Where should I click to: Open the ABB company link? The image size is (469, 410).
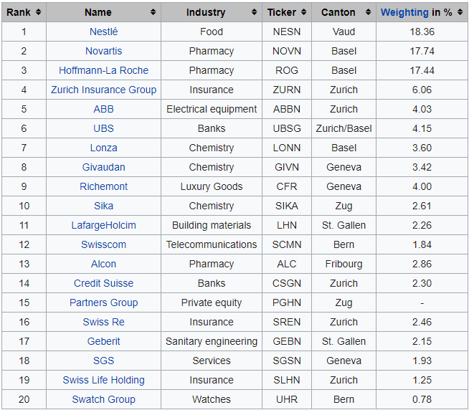coord(103,109)
